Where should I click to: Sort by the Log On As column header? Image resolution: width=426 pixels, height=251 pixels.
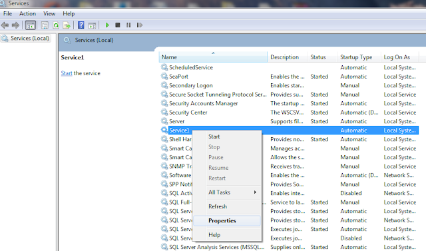[x=400, y=57]
